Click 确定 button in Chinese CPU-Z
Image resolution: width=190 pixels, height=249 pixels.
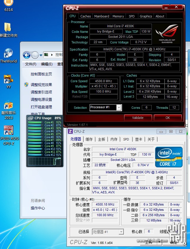[x=173, y=242]
